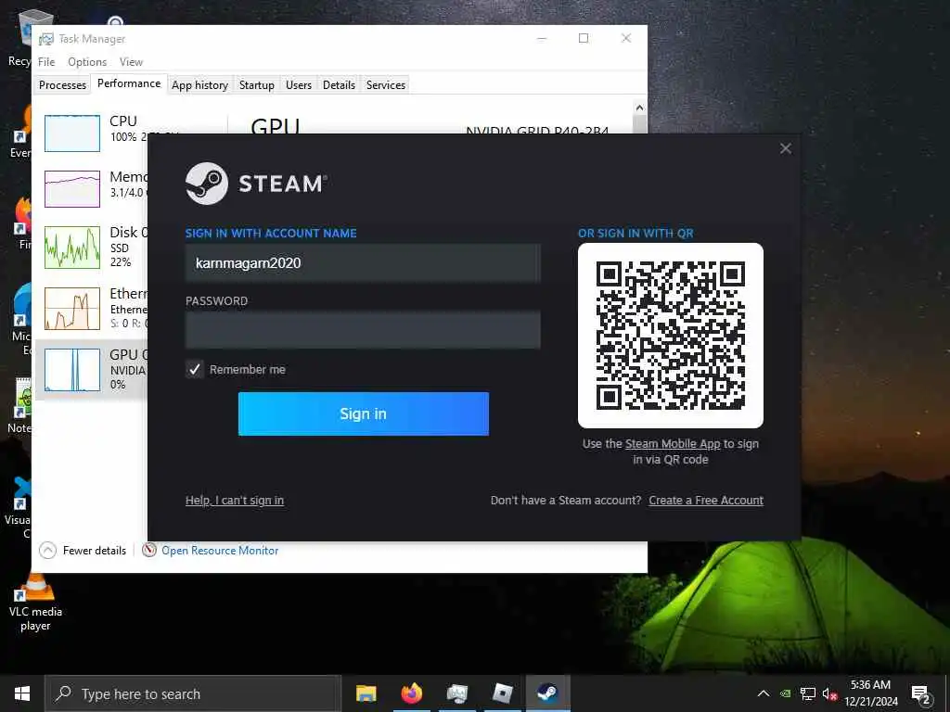Collapse Task Manager with Fewer details

pyautogui.click(x=83, y=551)
